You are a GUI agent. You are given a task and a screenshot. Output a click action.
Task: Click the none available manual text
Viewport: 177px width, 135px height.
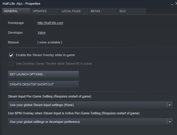pos(50,43)
